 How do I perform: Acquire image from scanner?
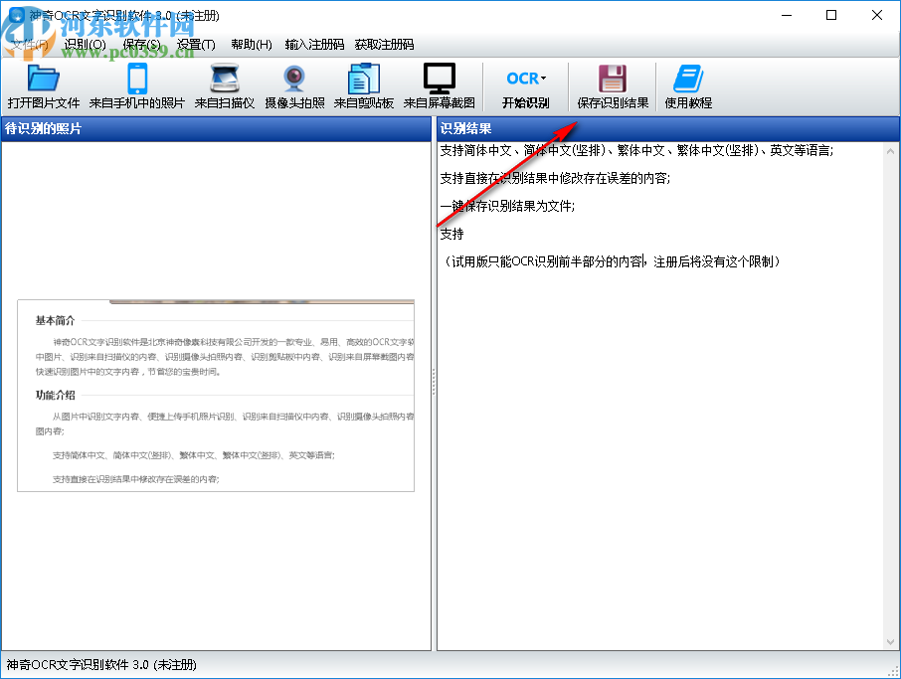click(x=224, y=86)
